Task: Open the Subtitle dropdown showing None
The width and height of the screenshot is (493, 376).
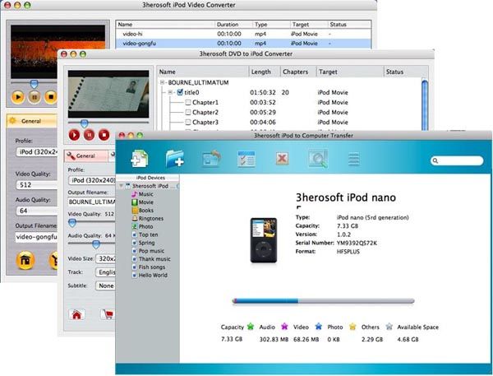Action: 105,286
